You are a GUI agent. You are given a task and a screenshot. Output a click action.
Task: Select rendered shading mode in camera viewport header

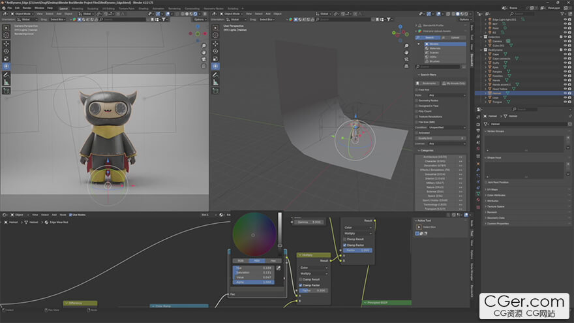[196, 14]
